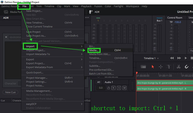The height and width of the screenshot is (113, 193).
Task: Select the edit selection I-beam tool
Action: 169,67
